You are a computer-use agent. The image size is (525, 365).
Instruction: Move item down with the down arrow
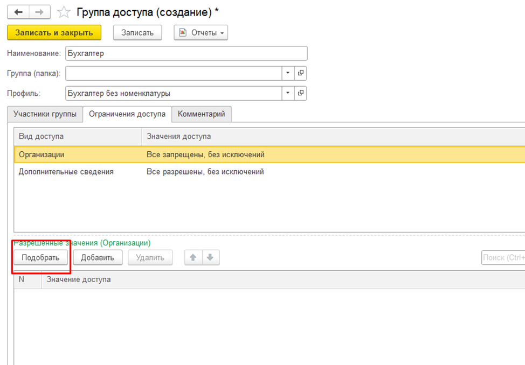coord(211,258)
